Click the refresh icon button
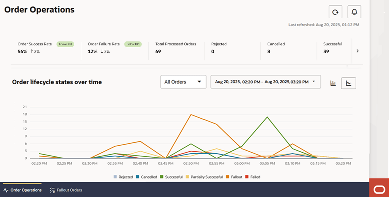The image size is (389, 197). [335, 12]
